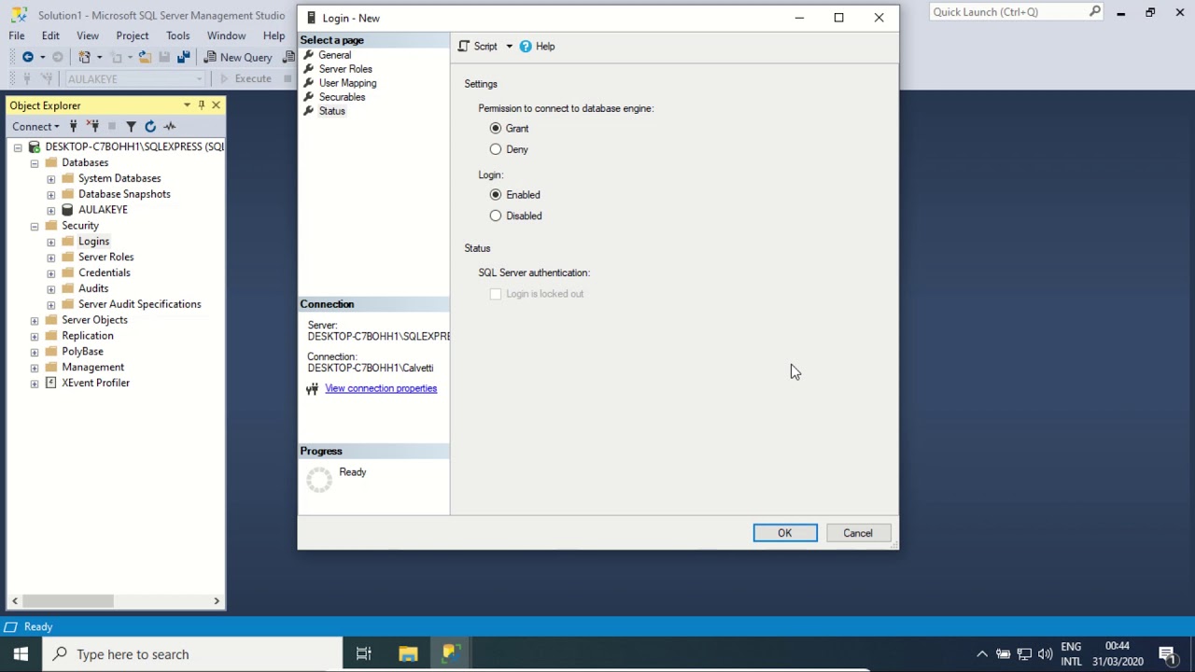The image size is (1195, 672).
Task: Select the Enabled login radio button
Action: point(496,194)
